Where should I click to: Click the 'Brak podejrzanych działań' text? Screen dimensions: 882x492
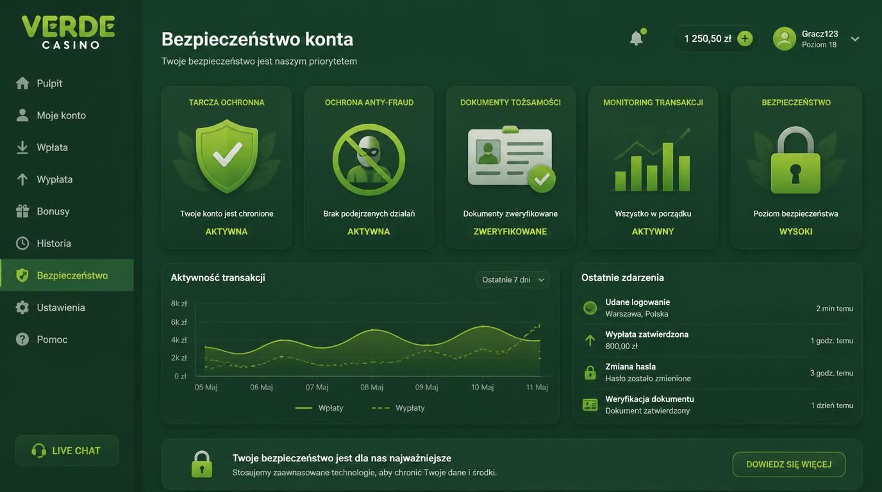369,214
